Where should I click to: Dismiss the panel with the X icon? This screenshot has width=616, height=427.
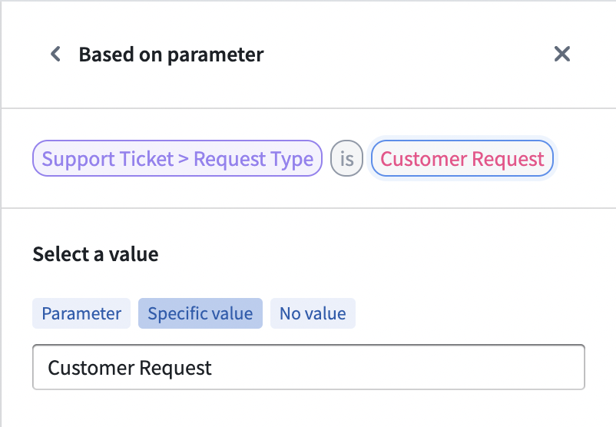(x=561, y=54)
